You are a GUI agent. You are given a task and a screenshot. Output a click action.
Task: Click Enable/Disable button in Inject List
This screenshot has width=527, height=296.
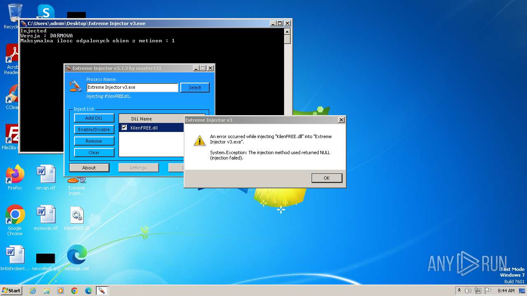94,129
